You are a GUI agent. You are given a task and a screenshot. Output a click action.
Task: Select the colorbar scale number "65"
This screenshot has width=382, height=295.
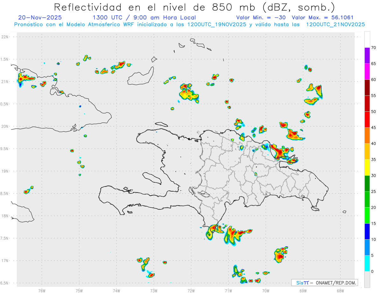click(x=373, y=64)
